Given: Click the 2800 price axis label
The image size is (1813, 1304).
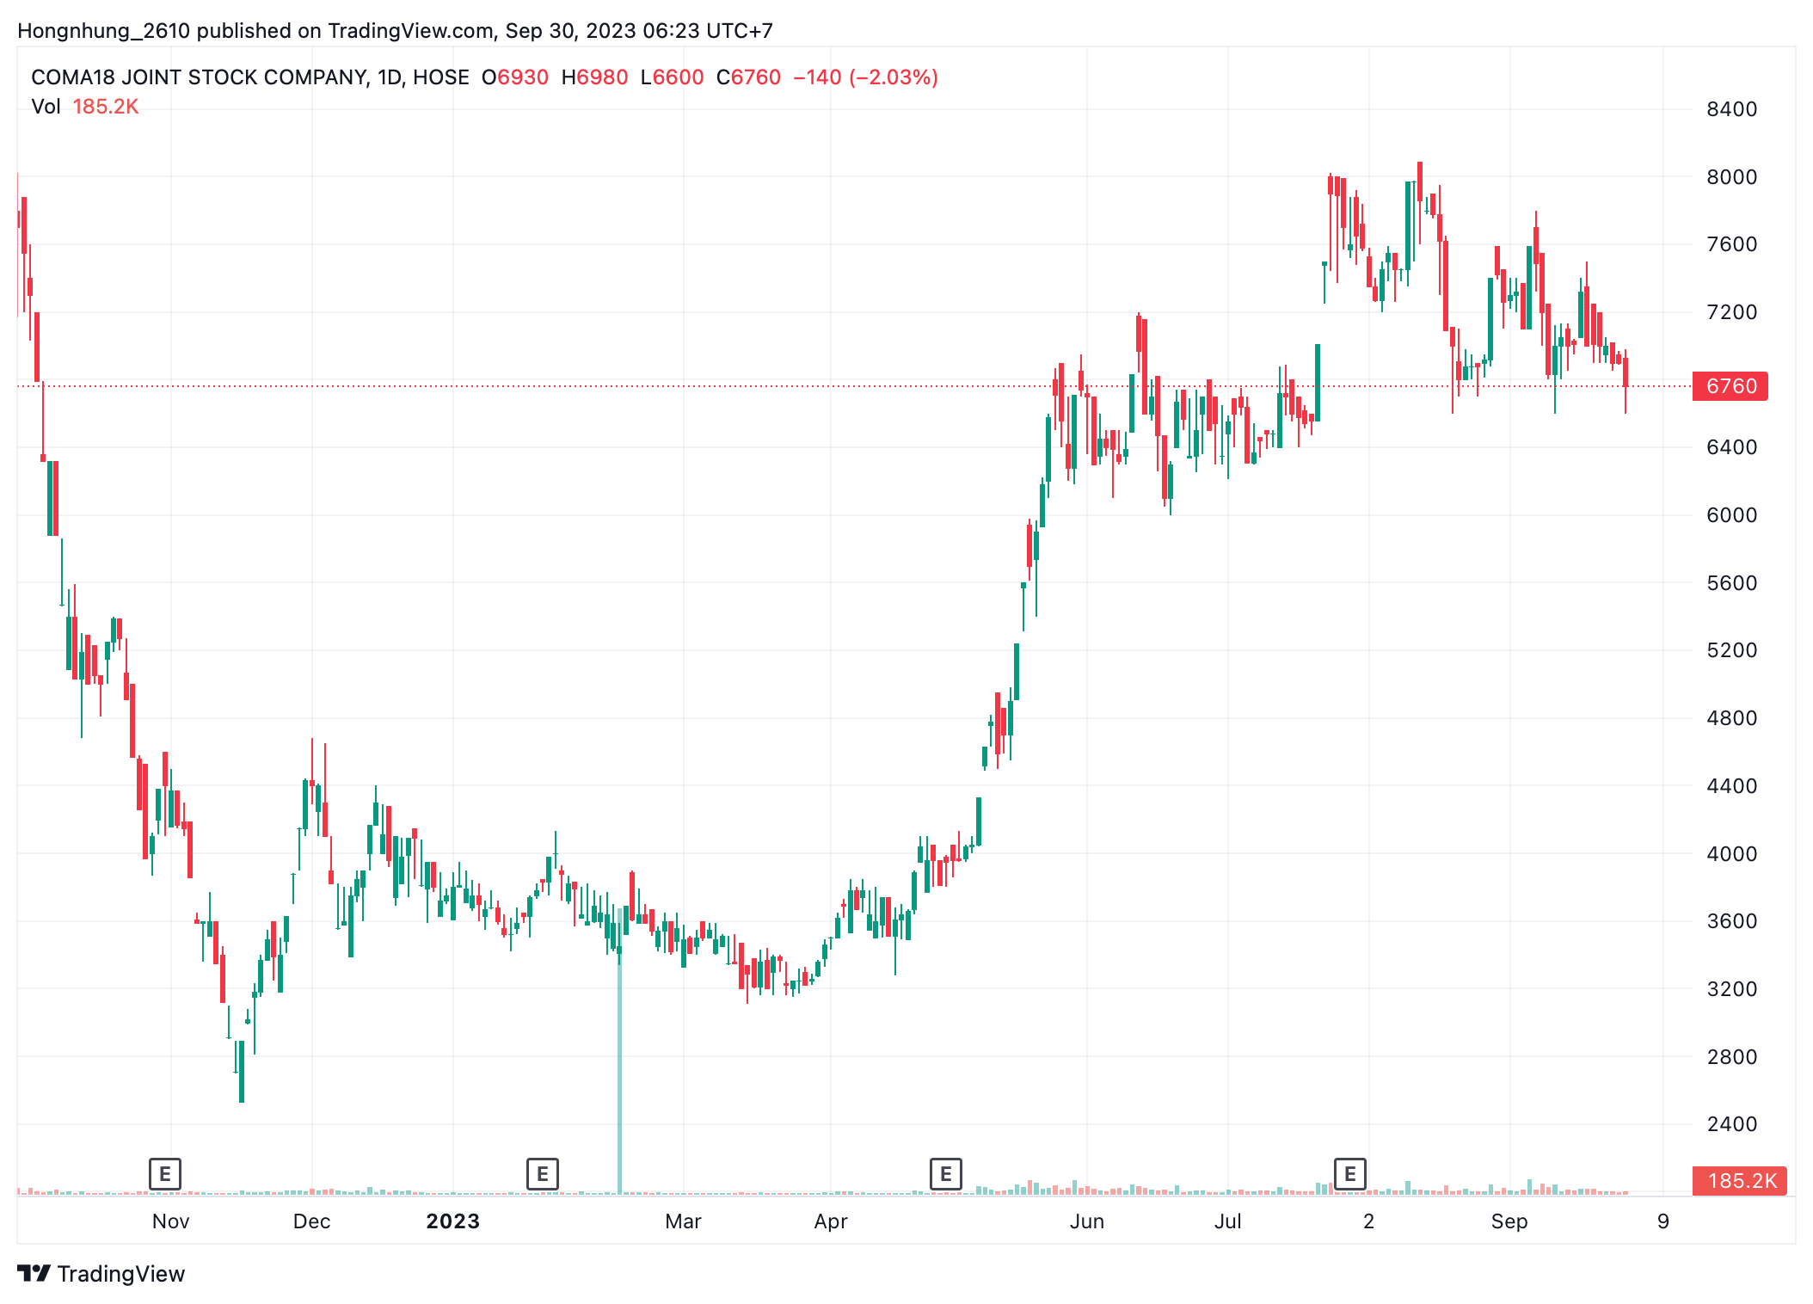Looking at the screenshot, I should click(x=1731, y=1057).
